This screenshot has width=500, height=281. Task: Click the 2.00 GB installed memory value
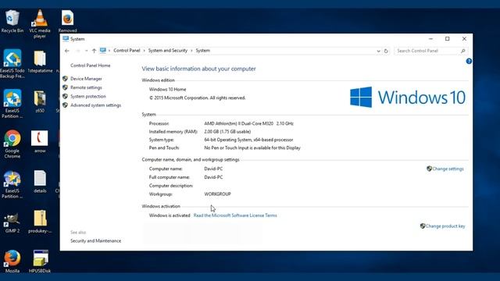point(227,132)
